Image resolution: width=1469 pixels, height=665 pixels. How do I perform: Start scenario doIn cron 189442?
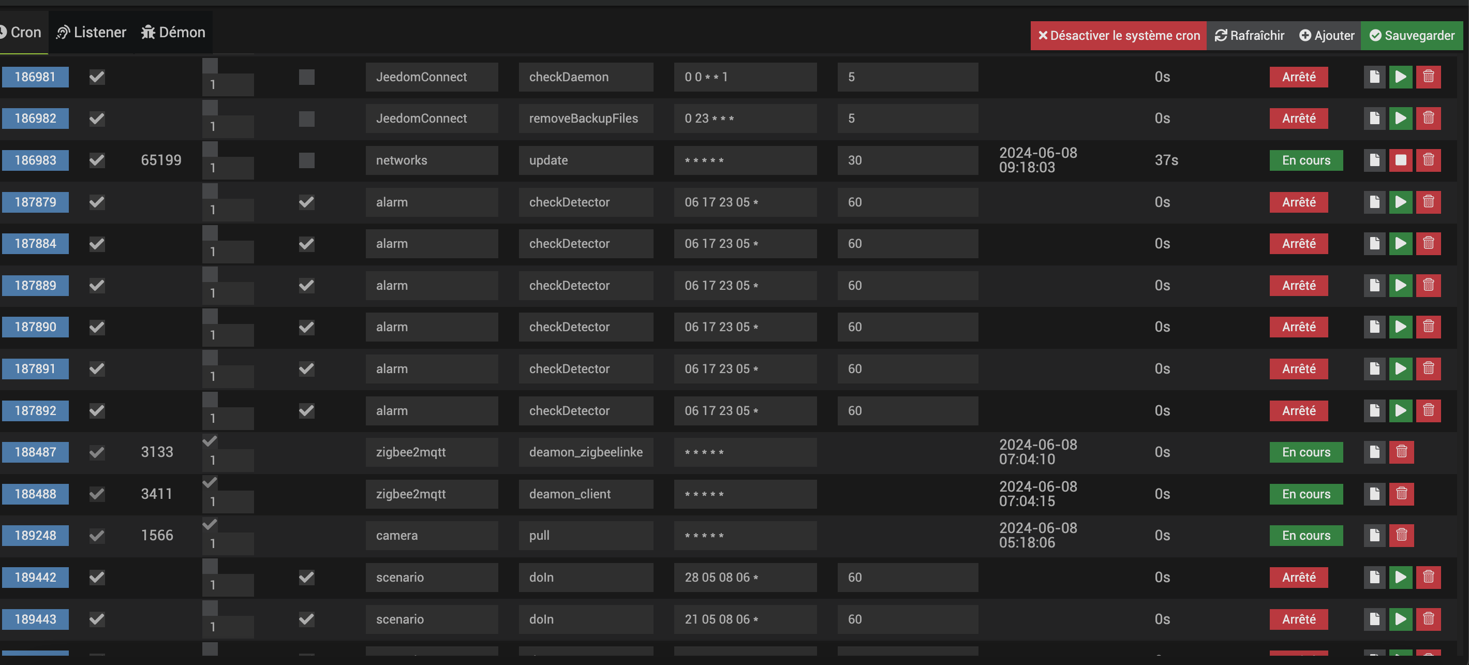(x=1400, y=577)
